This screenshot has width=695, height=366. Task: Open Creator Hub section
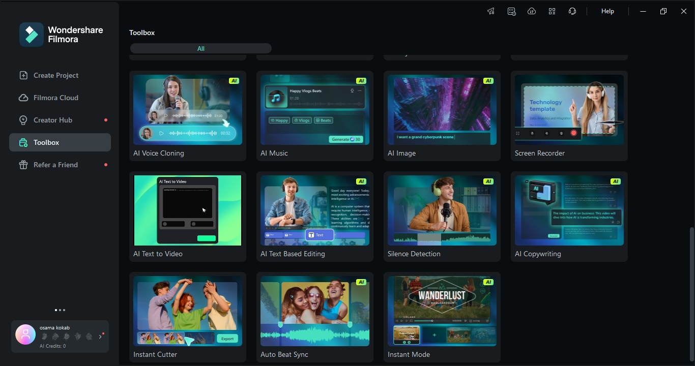click(60, 120)
